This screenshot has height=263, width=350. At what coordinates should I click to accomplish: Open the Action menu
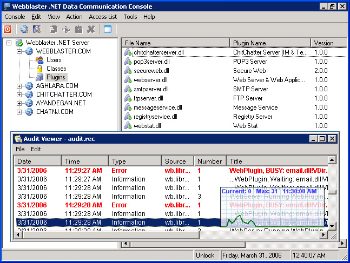(74, 17)
